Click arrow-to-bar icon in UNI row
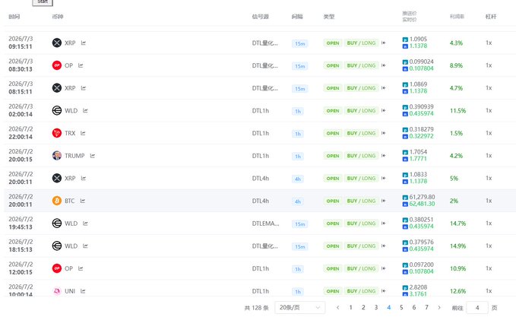This screenshot has width=516, height=317. click(x=383, y=291)
